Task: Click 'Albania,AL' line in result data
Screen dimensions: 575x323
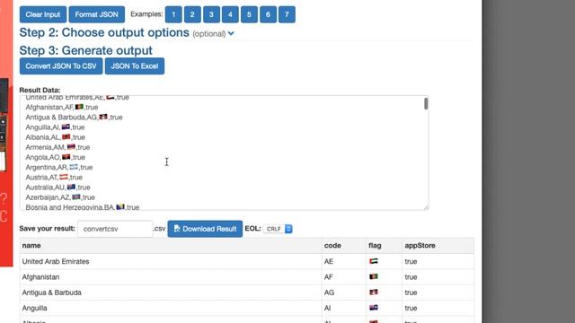Action: pos(56,137)
